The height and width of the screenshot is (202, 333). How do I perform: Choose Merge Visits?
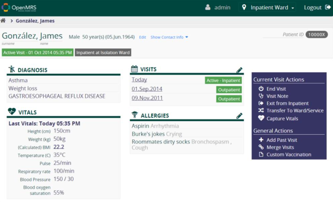click(x=280, y=147)
